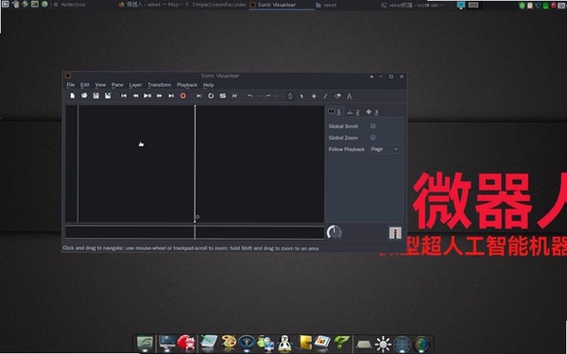Switch to layer tab 2
Image resolution: width=567 pixels, height=354 pixels.
(x=352, y=112)
